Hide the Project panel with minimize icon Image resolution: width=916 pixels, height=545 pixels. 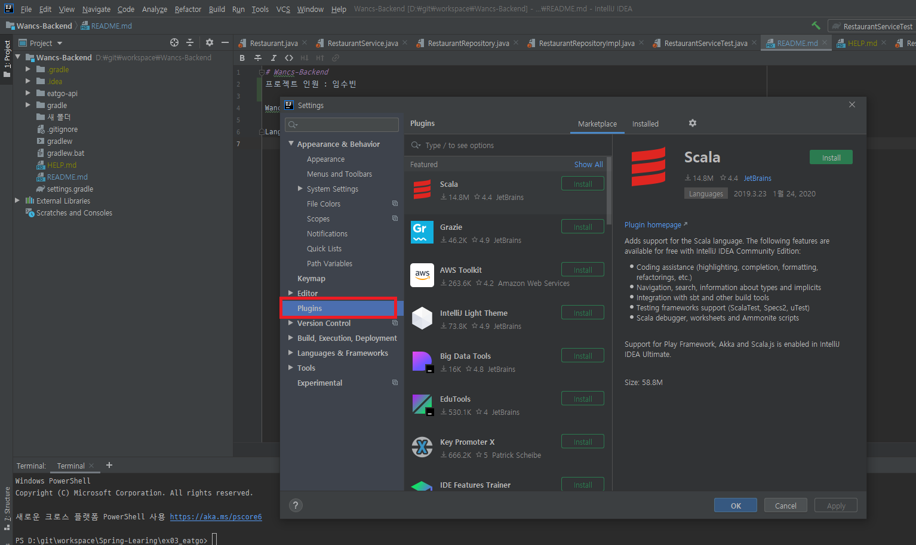pos(225,42)
